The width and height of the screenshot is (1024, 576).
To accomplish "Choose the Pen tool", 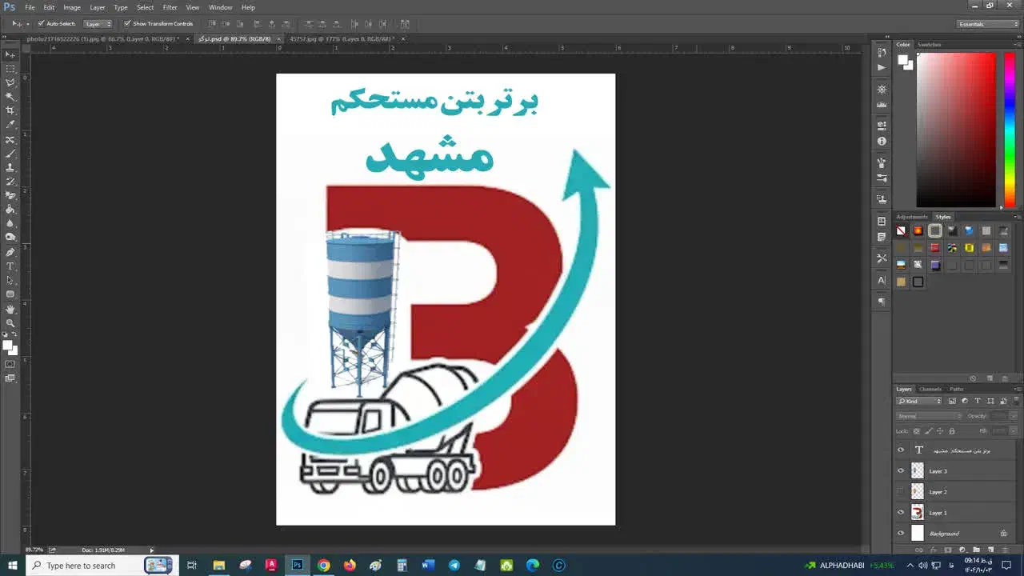I will [10, 252].
